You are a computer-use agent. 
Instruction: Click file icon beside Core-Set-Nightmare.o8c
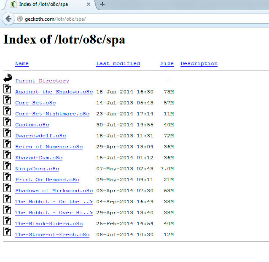(7, 111)
